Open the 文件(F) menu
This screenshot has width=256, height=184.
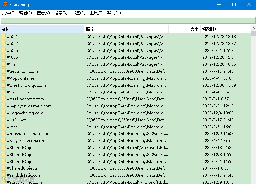point(8,13)
